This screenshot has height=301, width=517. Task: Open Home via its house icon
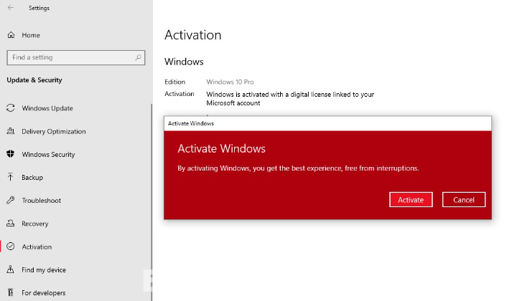coord(11,35)
